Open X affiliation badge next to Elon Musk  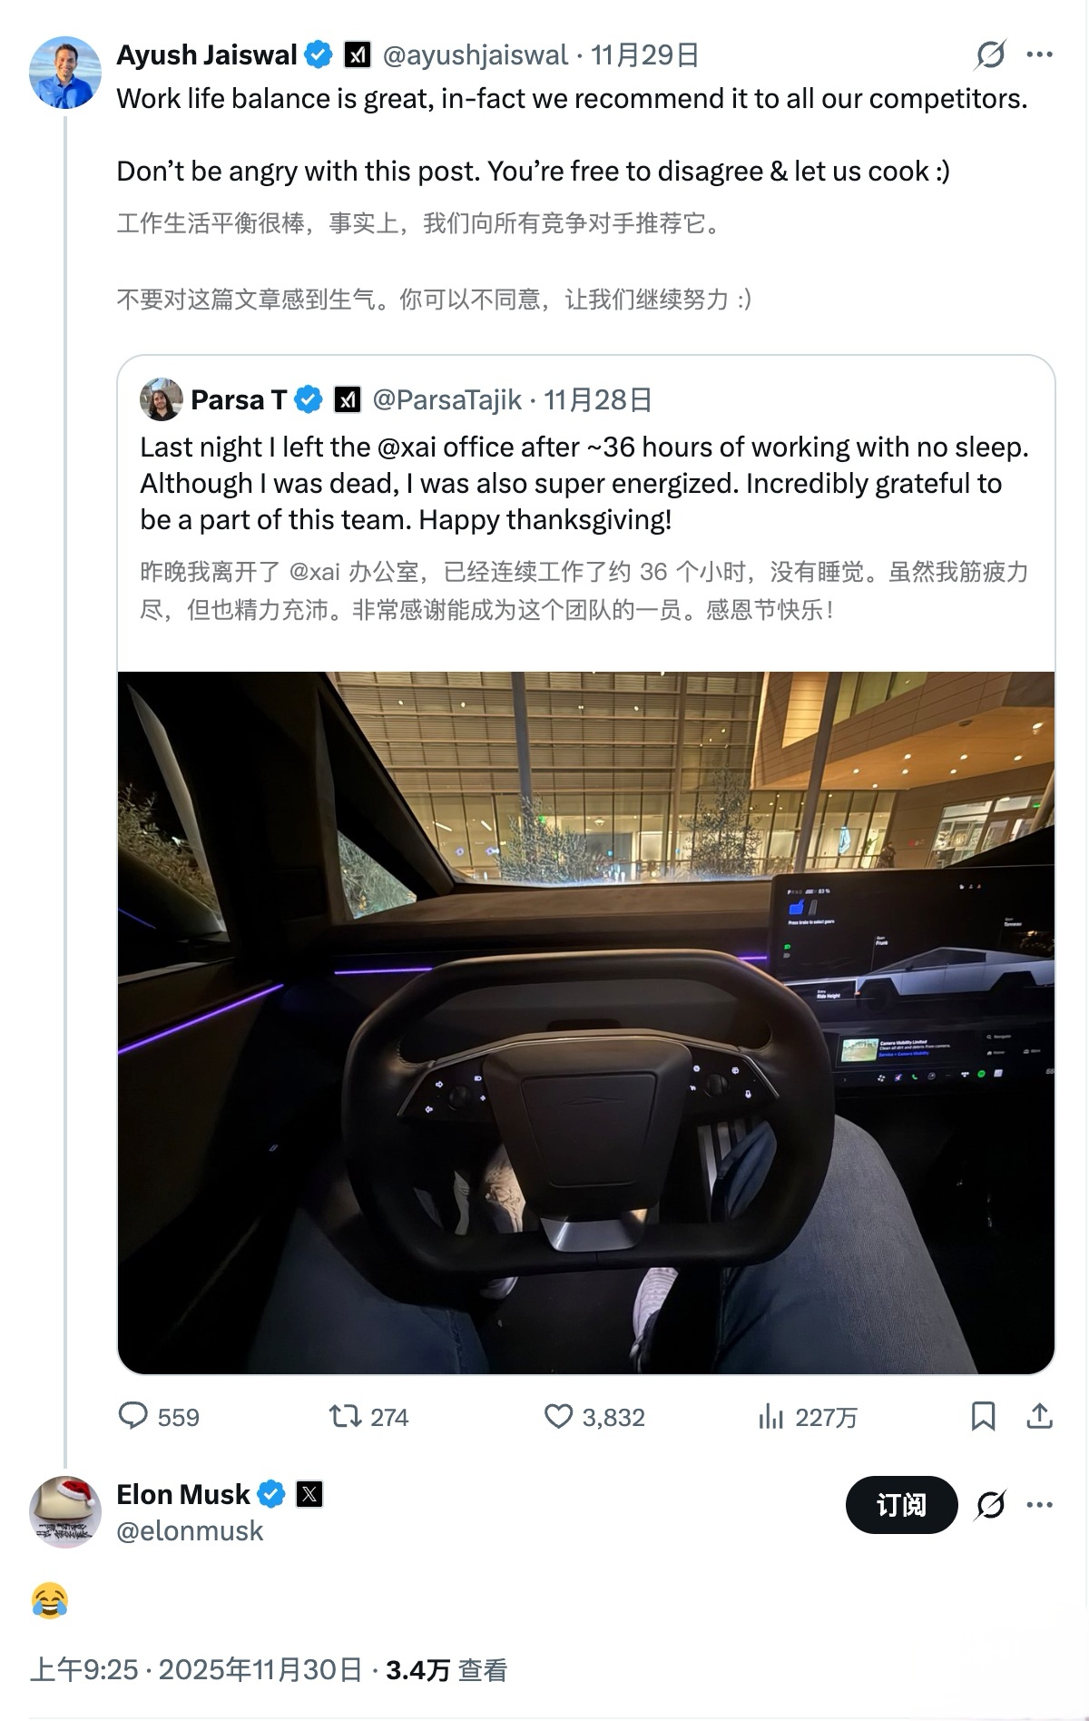click(309, 1494)
